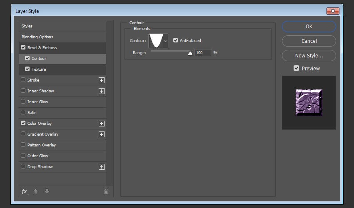The height and width of the screenshot is (208, 354).
Task: Click the move effect down arrow
Action: [x=47, y=191]
